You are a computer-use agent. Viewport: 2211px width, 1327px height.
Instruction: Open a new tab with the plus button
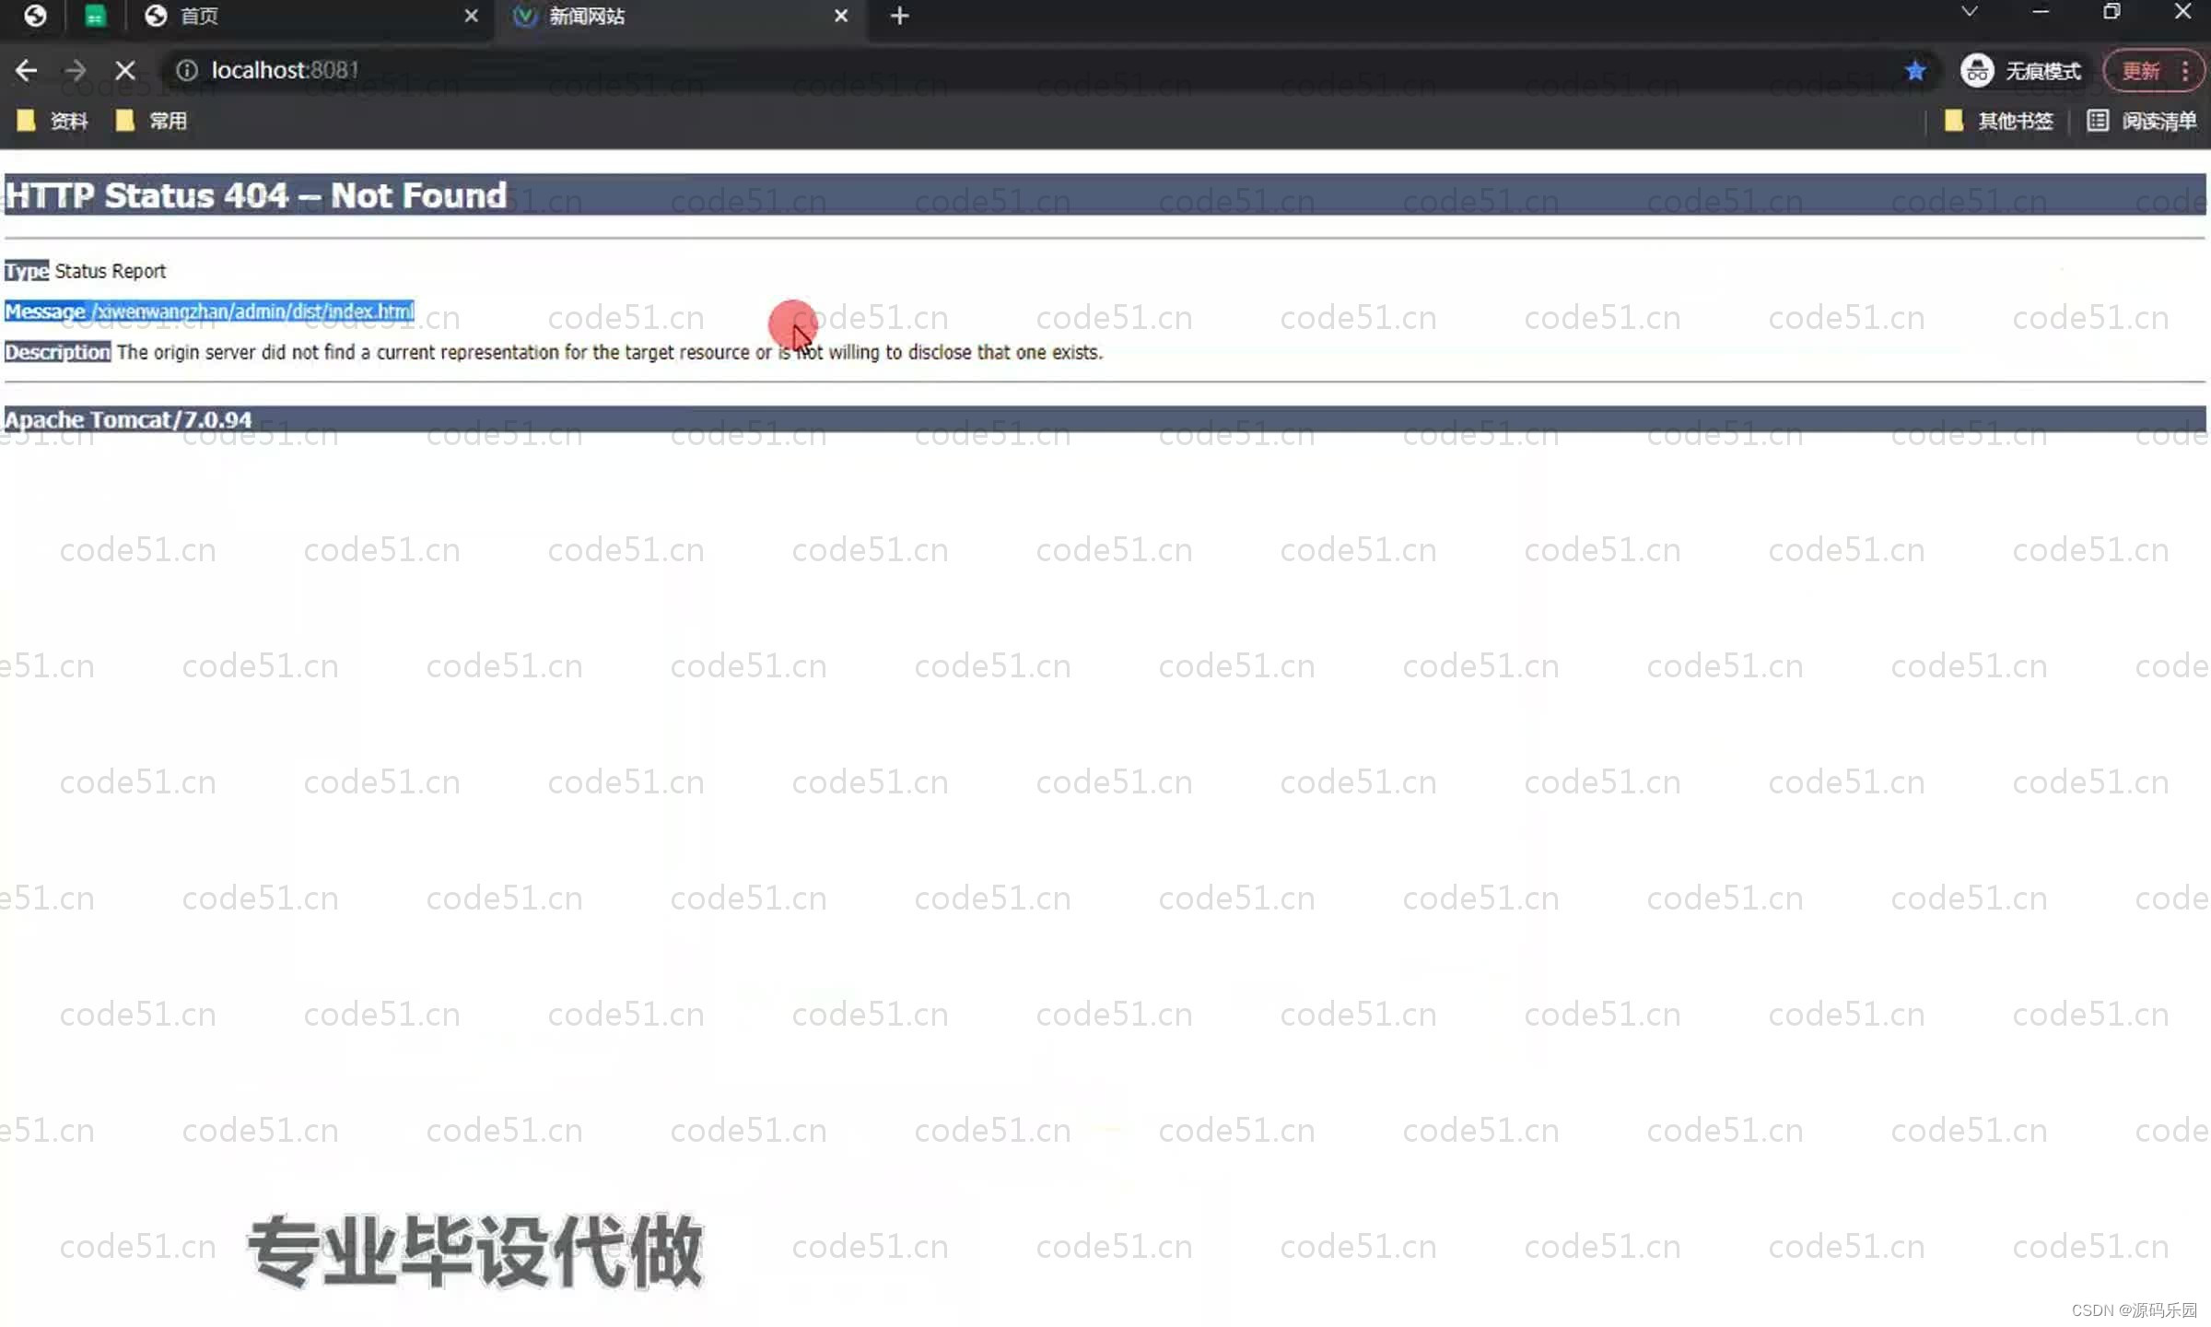[899, 16]
